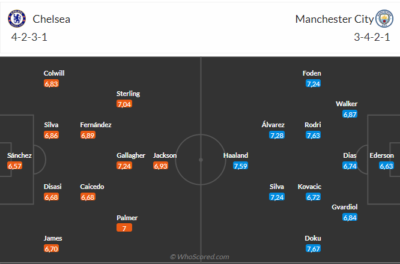Open the Chelsea team name link
Viewport: 400px width, 264px height.
tap(52, 19)
